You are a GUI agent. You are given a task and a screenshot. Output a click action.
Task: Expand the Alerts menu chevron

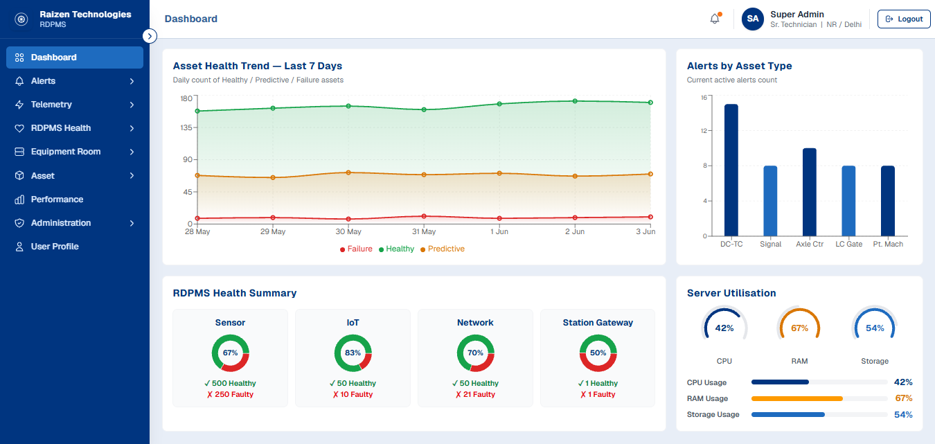(132, 81)
